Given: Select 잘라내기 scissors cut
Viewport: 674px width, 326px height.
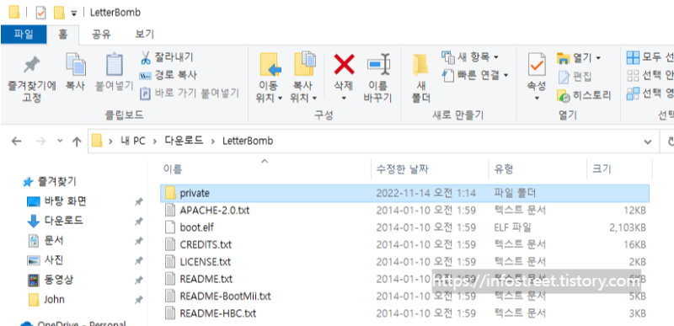Looking at the screenshot, I should coord(167,57).
